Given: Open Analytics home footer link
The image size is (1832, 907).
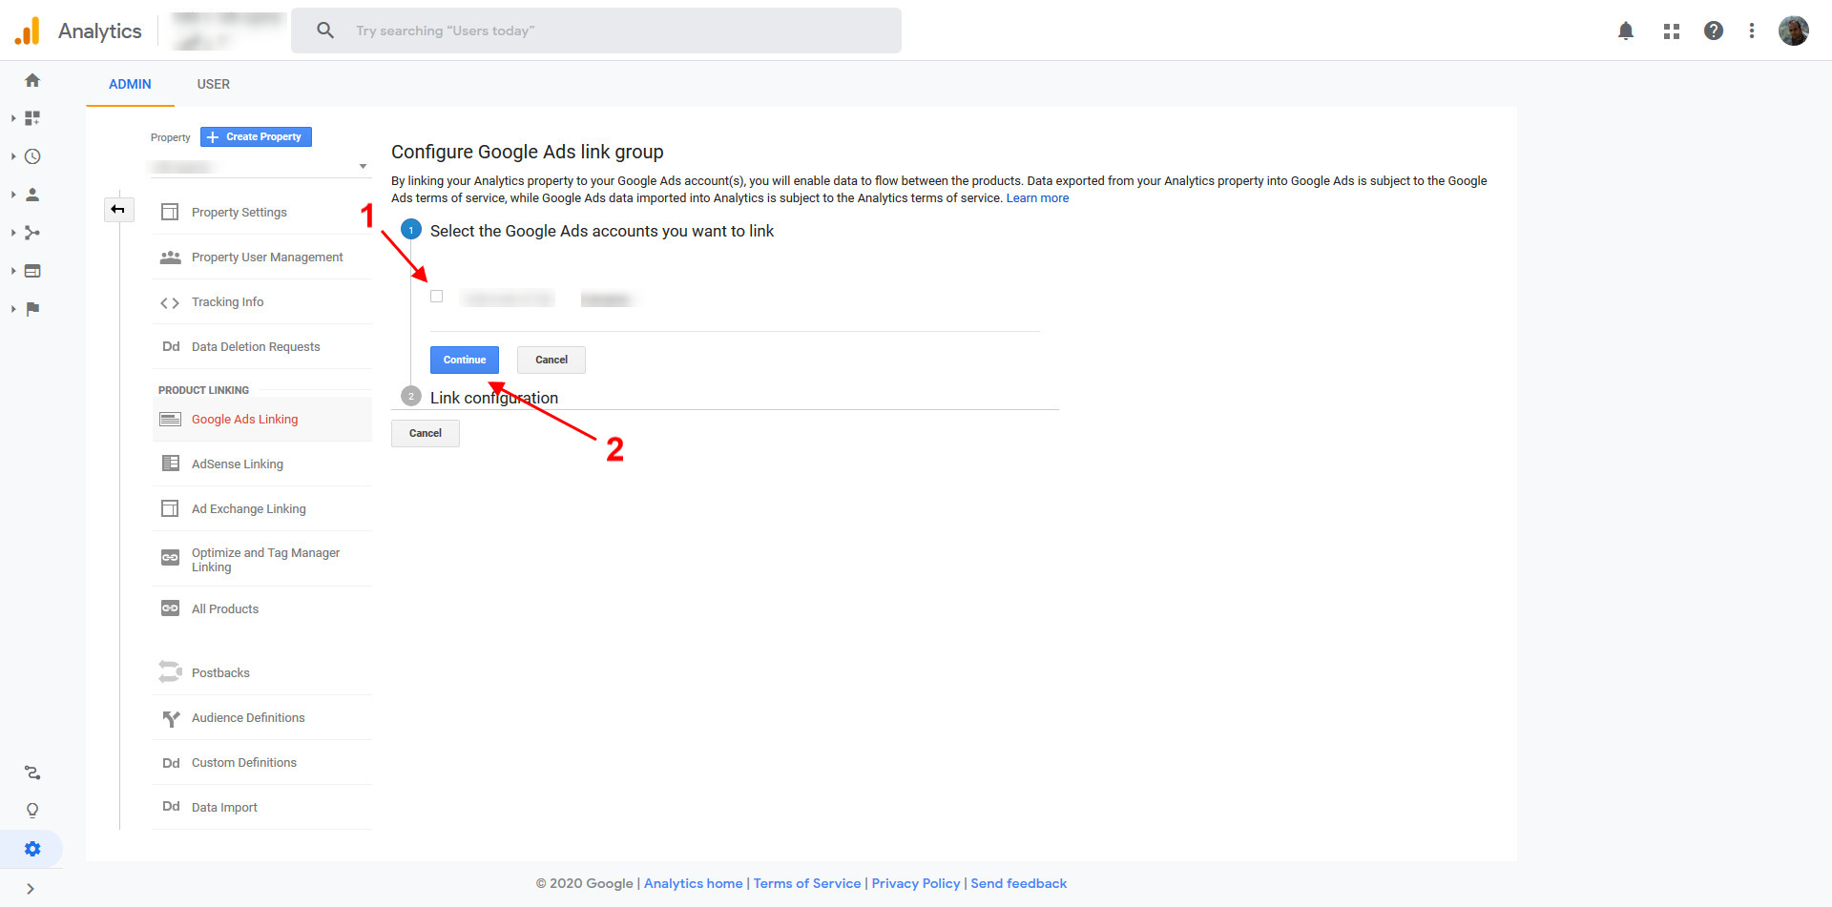Looking at the screenshot, I should point(694,883).
